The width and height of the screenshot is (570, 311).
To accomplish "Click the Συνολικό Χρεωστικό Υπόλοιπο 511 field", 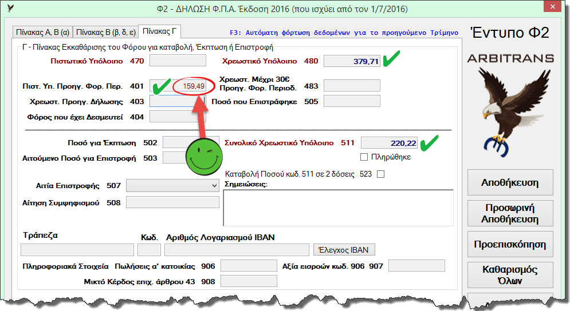I will [x=389, y=142].
